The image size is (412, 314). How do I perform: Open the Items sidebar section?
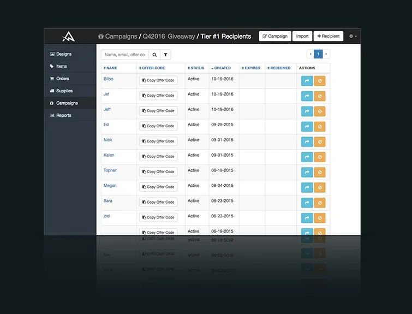[70, 66]
